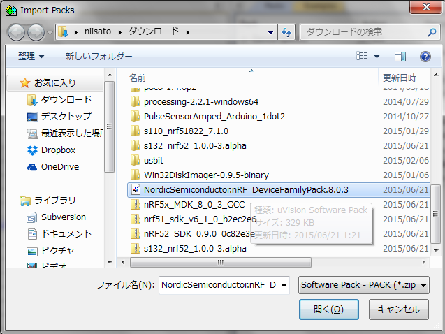Click the folder icon of usbit

point(135,160)
